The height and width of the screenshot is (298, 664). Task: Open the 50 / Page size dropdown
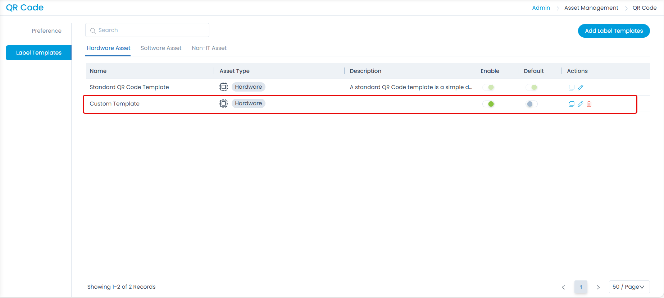coord(629,287)
